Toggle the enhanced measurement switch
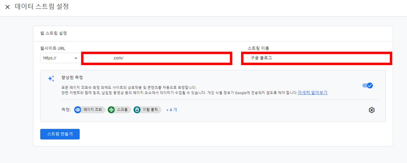 point(368,86)
